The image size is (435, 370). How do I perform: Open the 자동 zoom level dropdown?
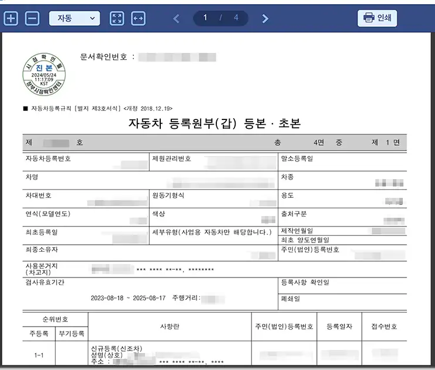tap(74, 18)
